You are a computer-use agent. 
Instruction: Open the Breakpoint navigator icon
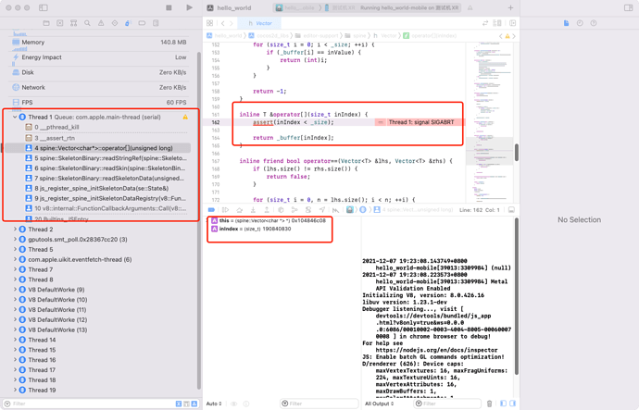click(x=142, y=23)
